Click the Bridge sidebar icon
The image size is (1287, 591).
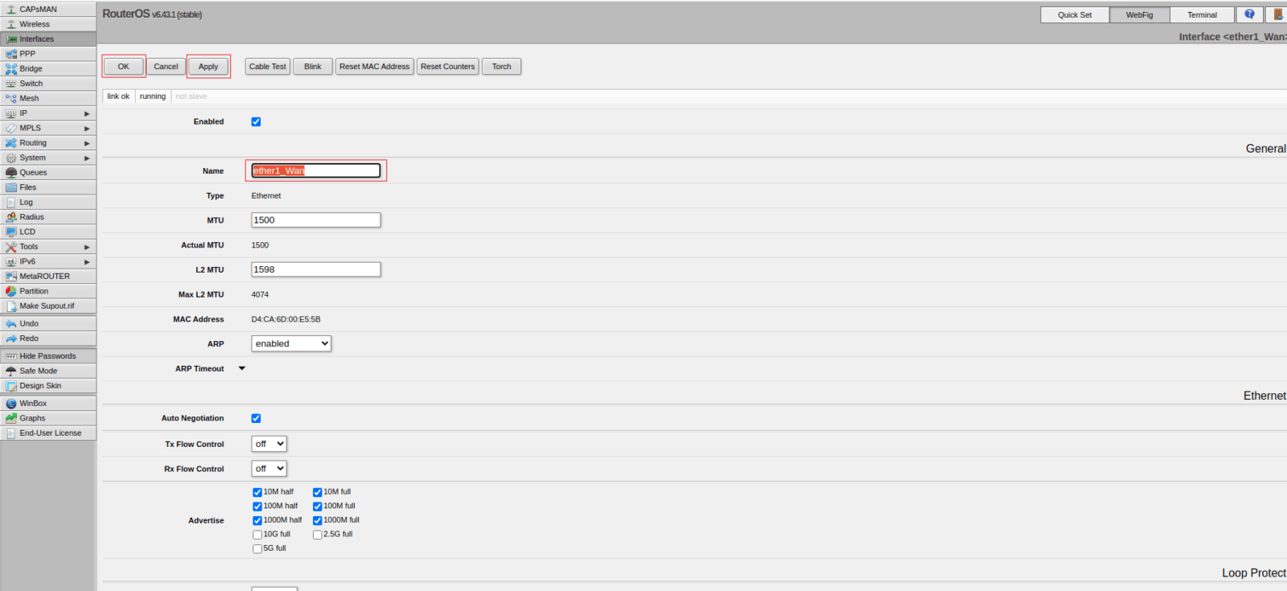(11, 69)
